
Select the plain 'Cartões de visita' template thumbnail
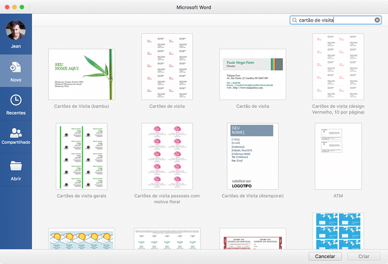pos(167,66)
